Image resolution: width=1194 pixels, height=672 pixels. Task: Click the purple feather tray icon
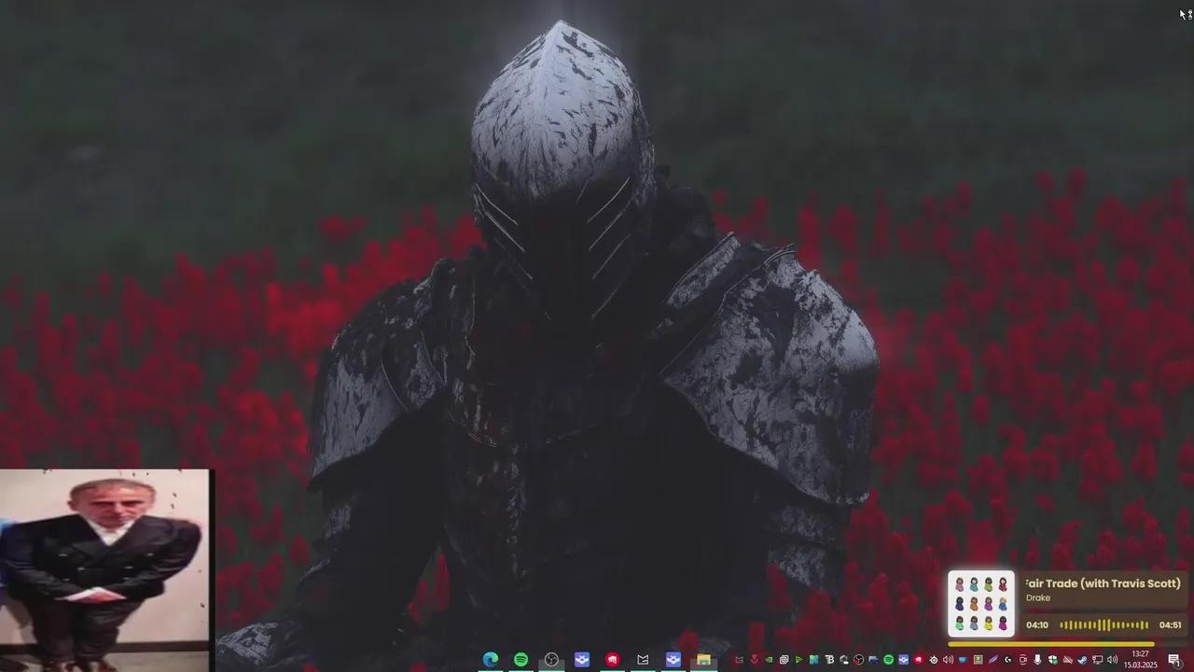click(x=993, y=660)
